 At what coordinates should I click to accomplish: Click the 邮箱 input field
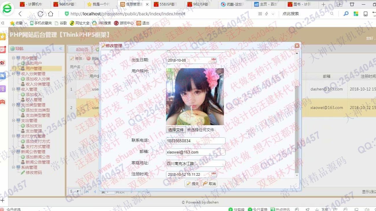coord(196,152)
